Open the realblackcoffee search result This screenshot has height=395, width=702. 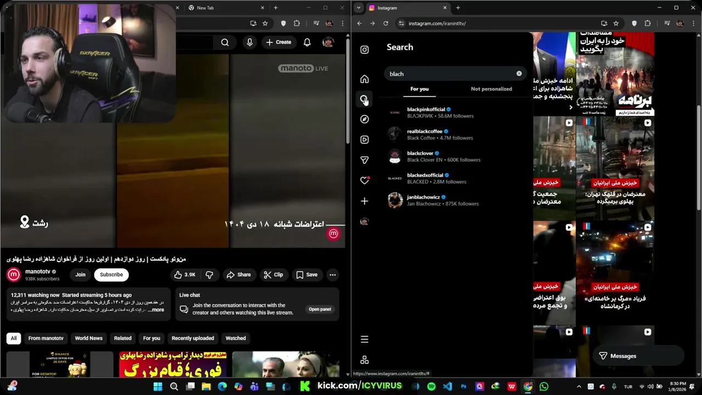coord(456,134)
